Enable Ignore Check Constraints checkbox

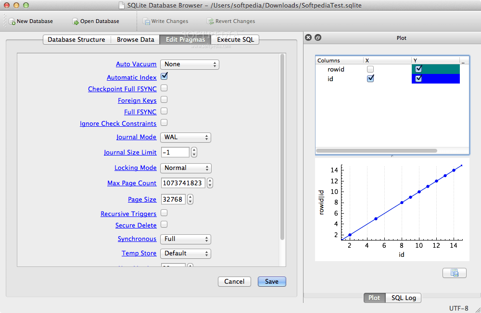click(164, 122)
